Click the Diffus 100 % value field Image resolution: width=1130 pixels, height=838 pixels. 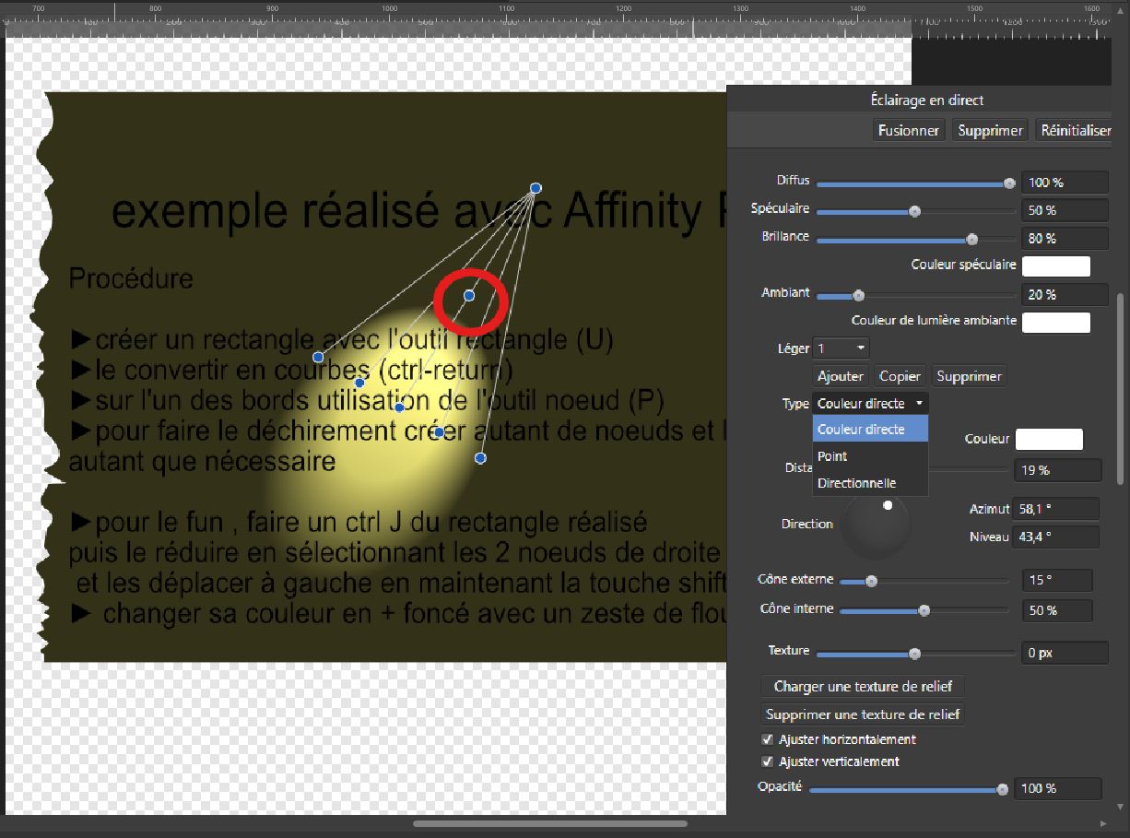[x=1065, y=183]
